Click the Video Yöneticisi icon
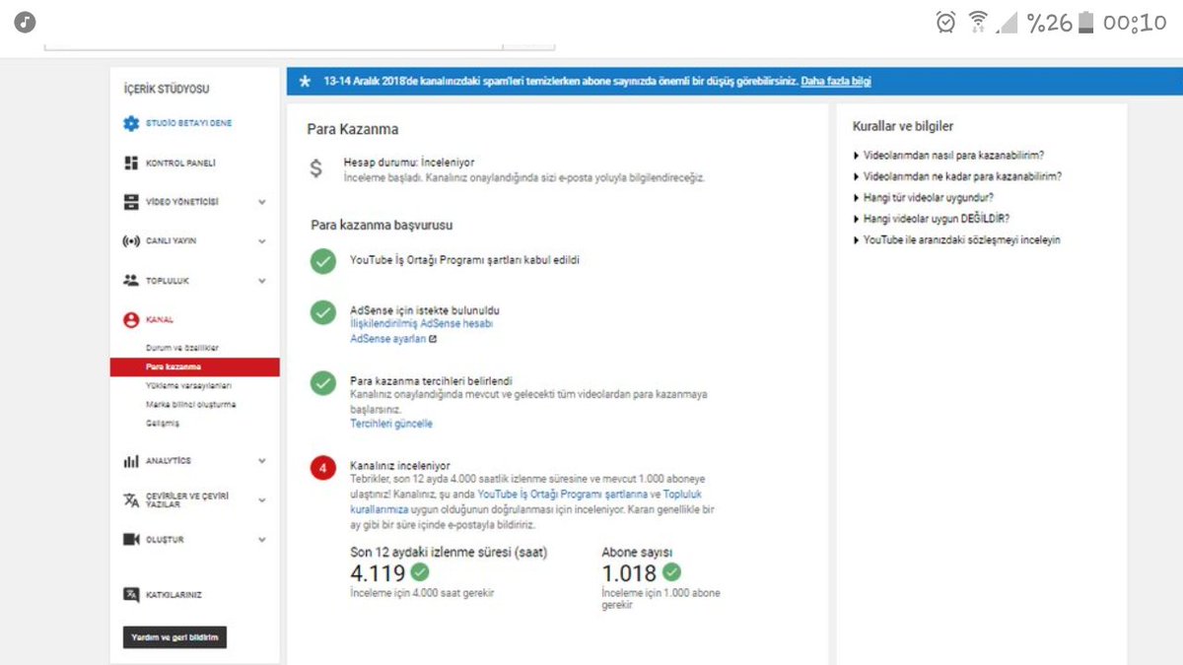Viewport: 1183px width, 665px height. [131, 202]
